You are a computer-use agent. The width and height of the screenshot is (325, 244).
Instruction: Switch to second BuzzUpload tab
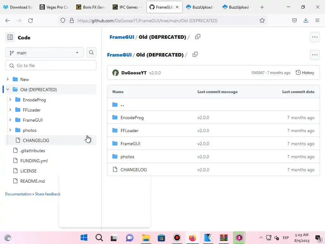(x=237, y=7)
